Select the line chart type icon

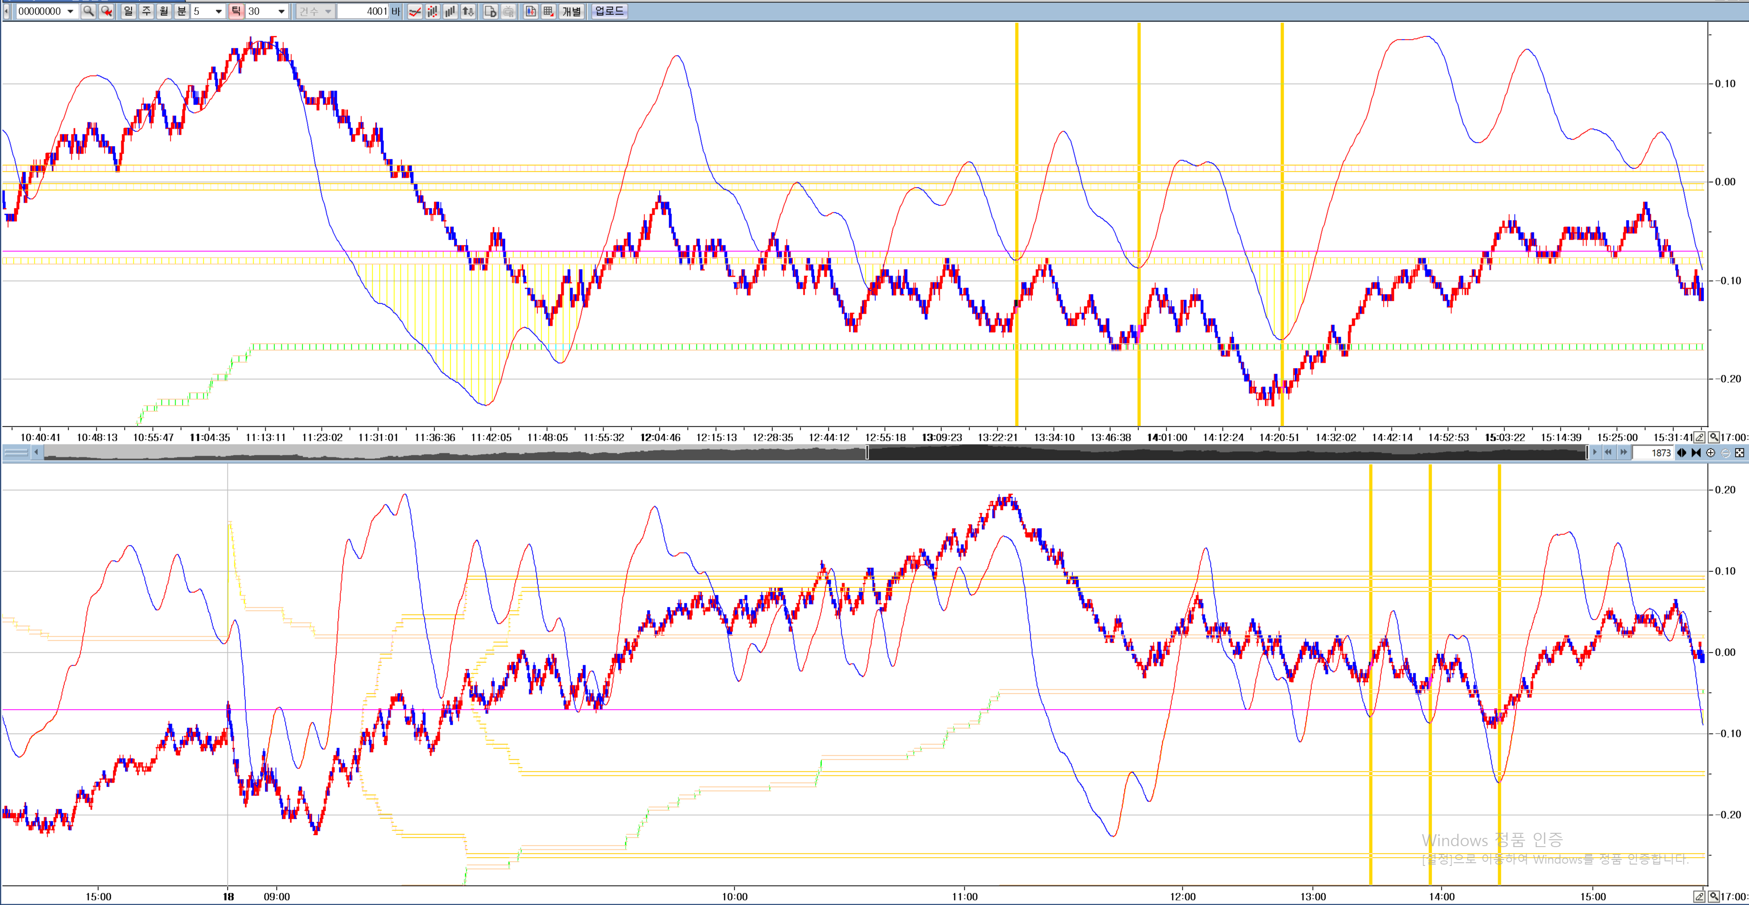click(415, 11)
